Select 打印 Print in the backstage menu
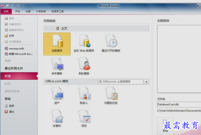Screen dimensions: 201x135 [8, 84]
